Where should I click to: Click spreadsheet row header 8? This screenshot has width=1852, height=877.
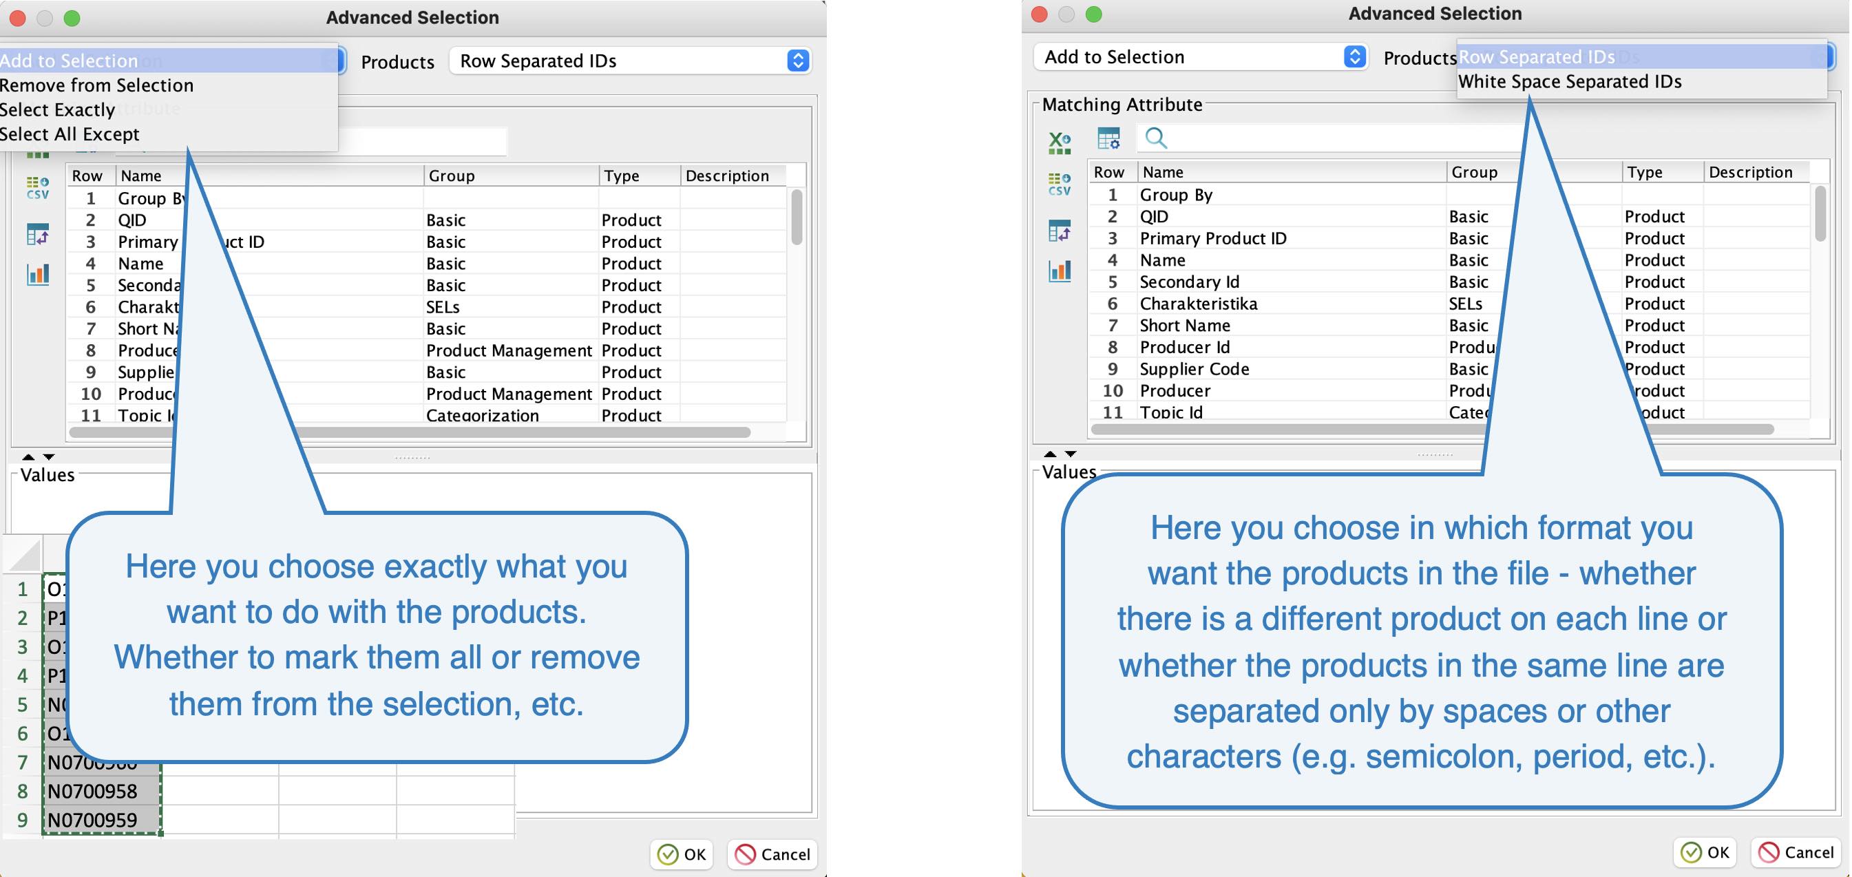pos(22,791)
